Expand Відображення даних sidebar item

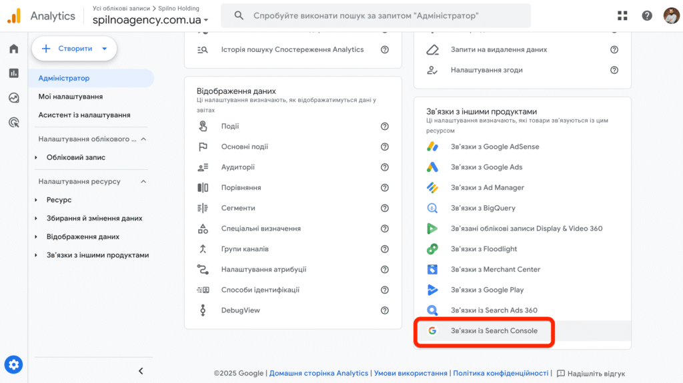36,236
